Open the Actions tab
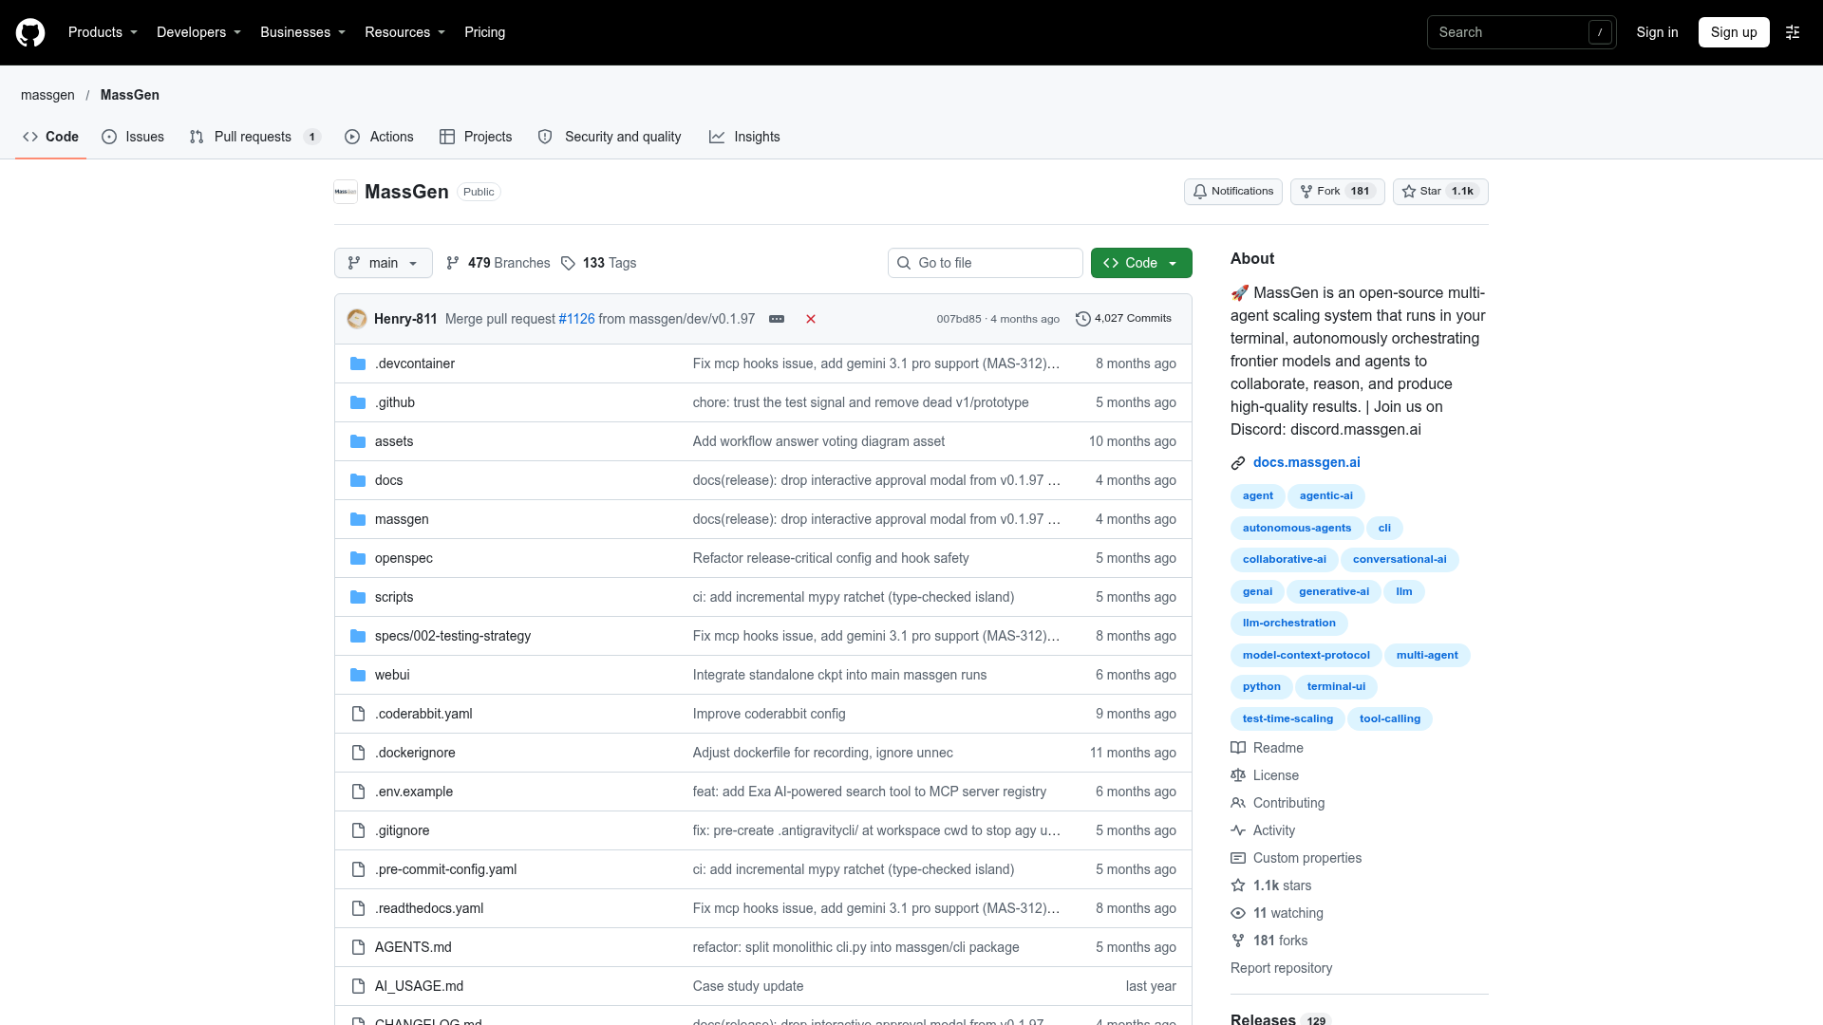Viewport: 1823px width, 1025px height. [379, 137]
